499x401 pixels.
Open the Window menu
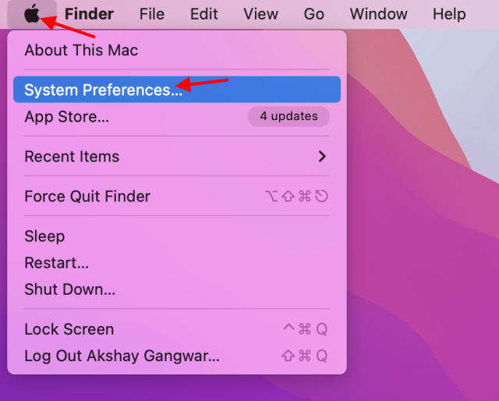378,14
